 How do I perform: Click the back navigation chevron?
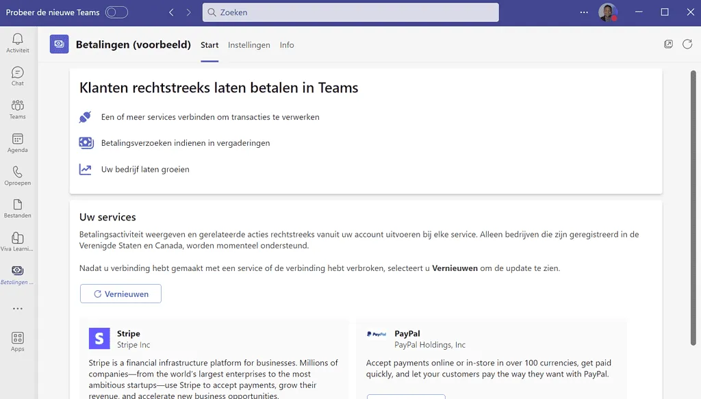(171, 12)
